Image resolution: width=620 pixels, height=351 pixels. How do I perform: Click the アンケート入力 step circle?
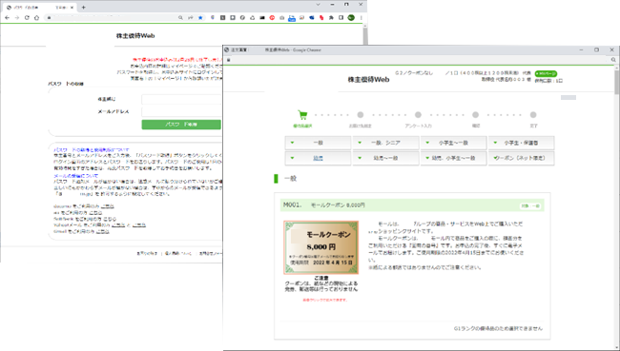pos(418,115)
